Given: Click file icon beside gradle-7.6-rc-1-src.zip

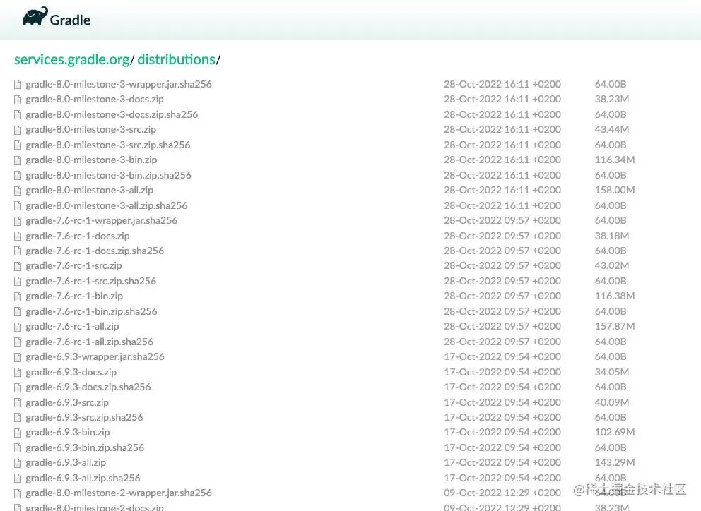Looking at the screenshot, I should tap(18, 267).
